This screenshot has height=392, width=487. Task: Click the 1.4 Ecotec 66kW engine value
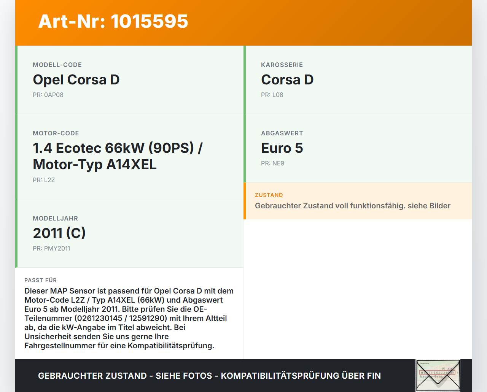(x=118, y=156)
